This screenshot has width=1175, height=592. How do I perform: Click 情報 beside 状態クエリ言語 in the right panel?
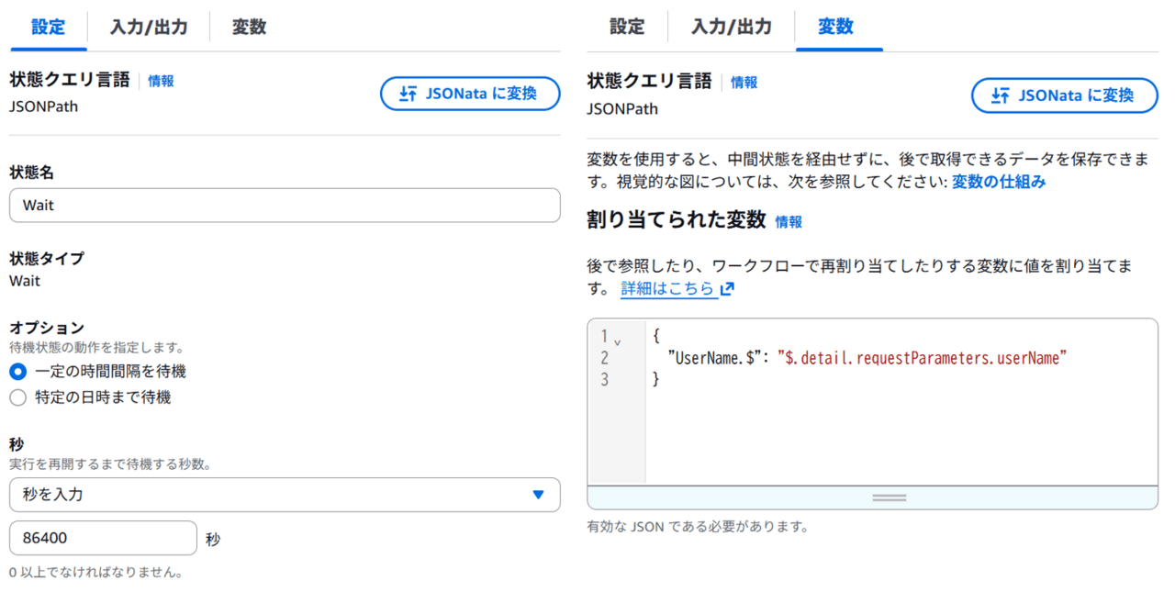click(x=744, y=83)
